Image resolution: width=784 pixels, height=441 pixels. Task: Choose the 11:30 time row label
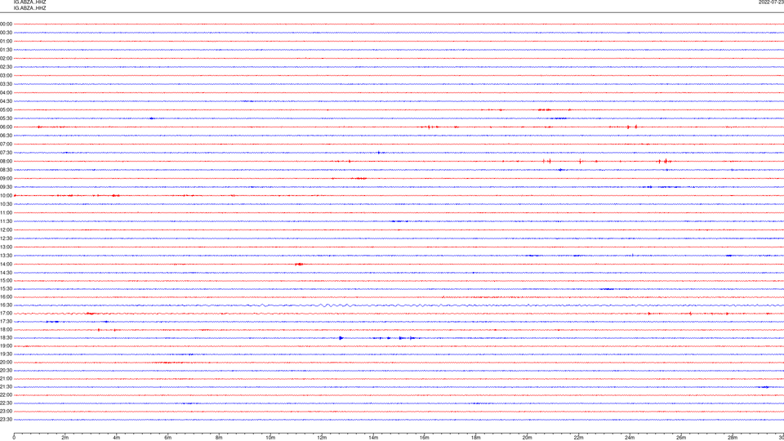tap(6, 221)
